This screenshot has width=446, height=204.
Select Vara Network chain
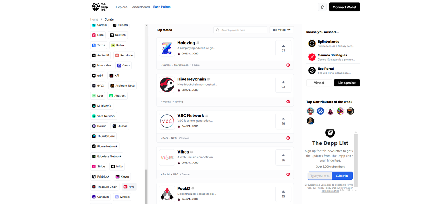point(104,116)
